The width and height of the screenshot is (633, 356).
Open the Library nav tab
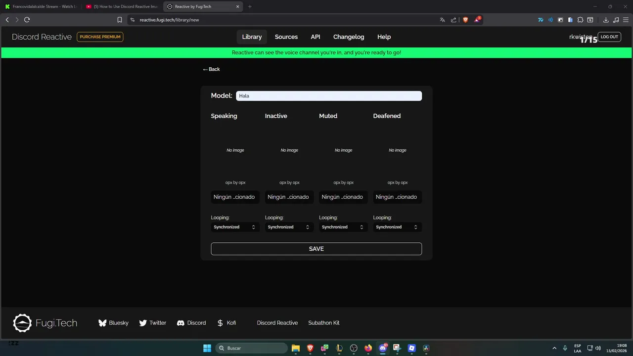(252, 37)
